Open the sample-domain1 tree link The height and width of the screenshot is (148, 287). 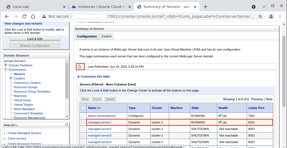pos(15,61)
